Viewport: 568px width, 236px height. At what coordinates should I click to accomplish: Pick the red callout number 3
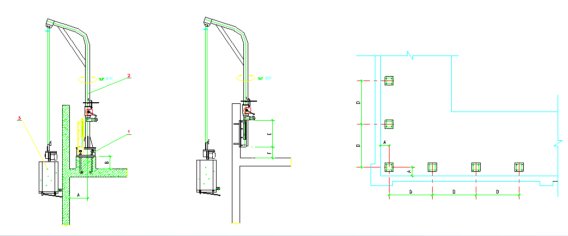pos(21,117)
